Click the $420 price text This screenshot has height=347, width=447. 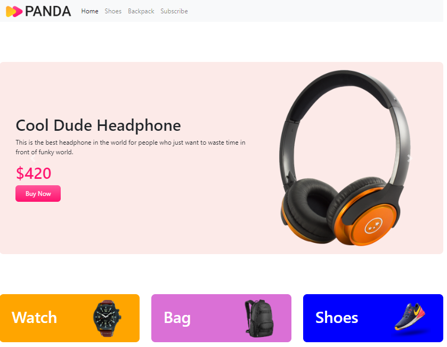[34, 173]
